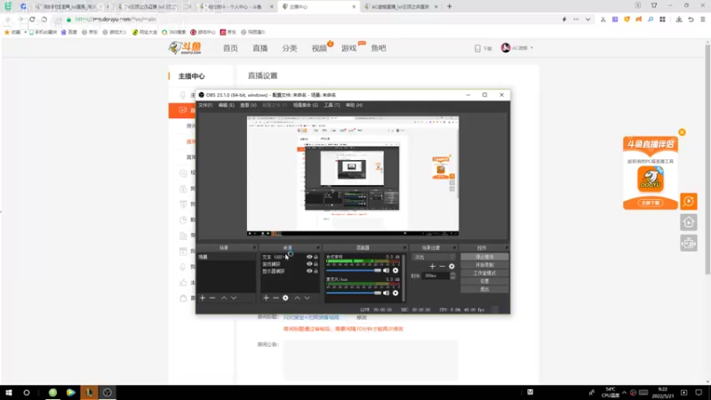Remove the selected scene with Scenes minus icon
Viewport: 711px width, 400px height.
pyautogui.click(x=212, y=298)
